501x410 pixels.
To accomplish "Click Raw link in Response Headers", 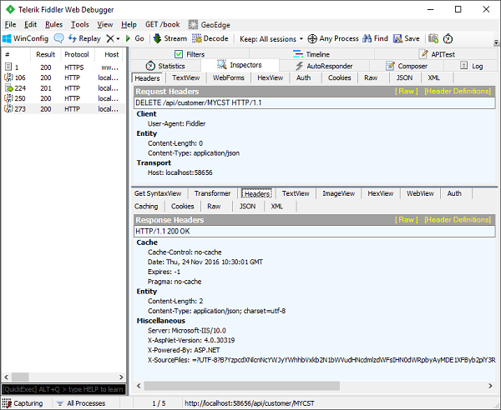I will tap(406, 220).
